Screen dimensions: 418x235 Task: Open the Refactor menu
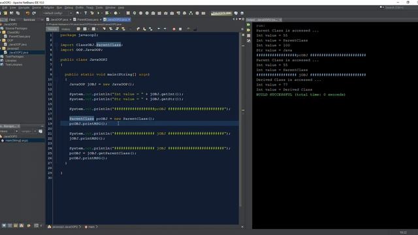tap(48, 8)
